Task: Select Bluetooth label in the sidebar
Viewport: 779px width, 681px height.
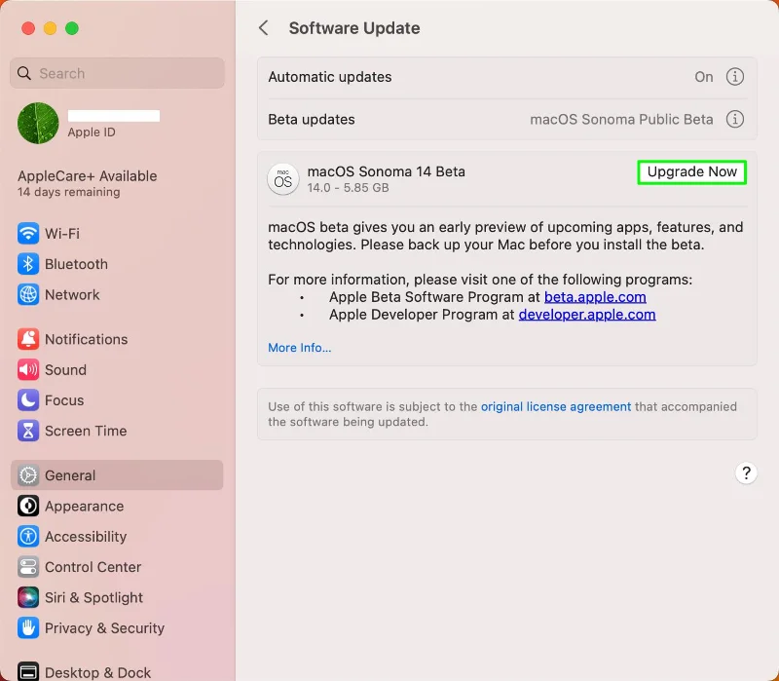Action: point(76,264)
